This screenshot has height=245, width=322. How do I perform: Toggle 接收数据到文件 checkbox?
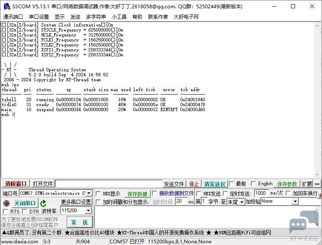pyautogui.click(x=155, y=193)
